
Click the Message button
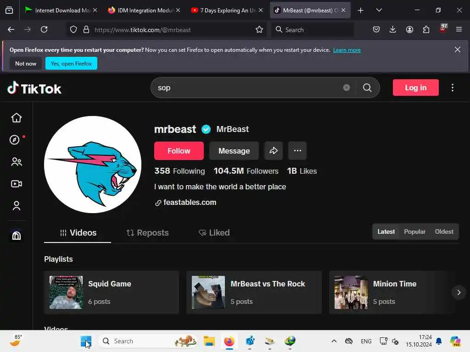coord(234,151)
